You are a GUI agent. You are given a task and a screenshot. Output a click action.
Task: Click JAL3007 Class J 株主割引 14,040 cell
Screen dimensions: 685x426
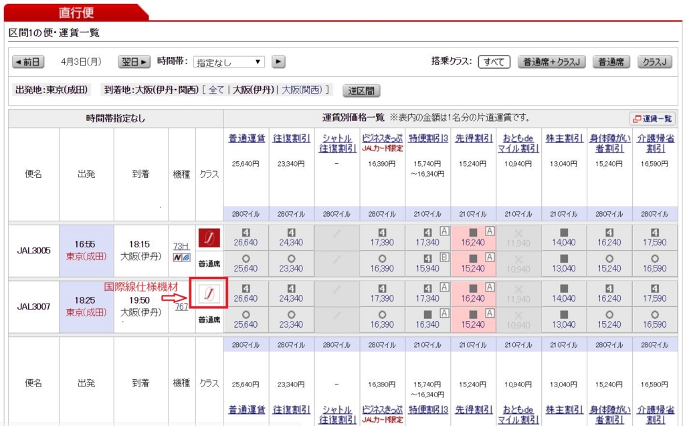(564, 294)
